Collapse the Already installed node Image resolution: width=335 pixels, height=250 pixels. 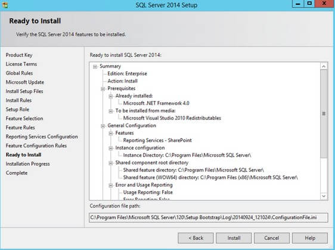pyautogui.click(x=111, y=96)
